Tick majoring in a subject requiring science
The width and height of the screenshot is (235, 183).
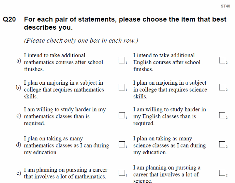222,87
